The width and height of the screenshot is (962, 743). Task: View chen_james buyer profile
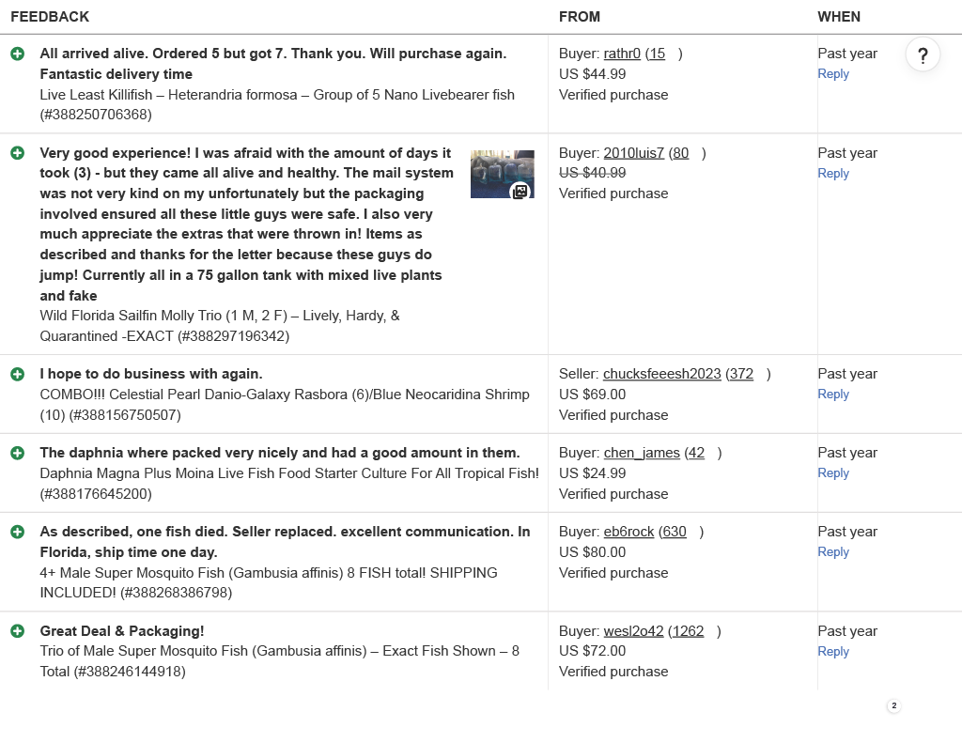point(642,453)
